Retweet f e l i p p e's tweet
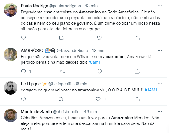Image resolution: width=169 pixels, height=133 pixels. (61, 99)
